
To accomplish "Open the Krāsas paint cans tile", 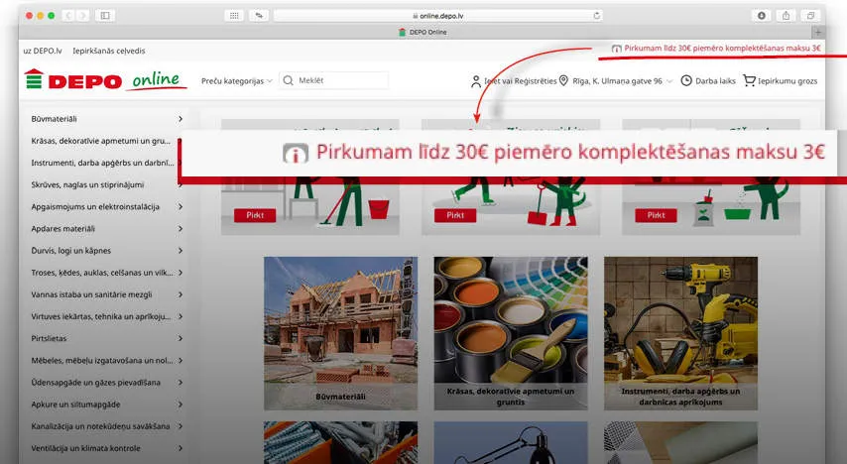I will tap(511, 333).
